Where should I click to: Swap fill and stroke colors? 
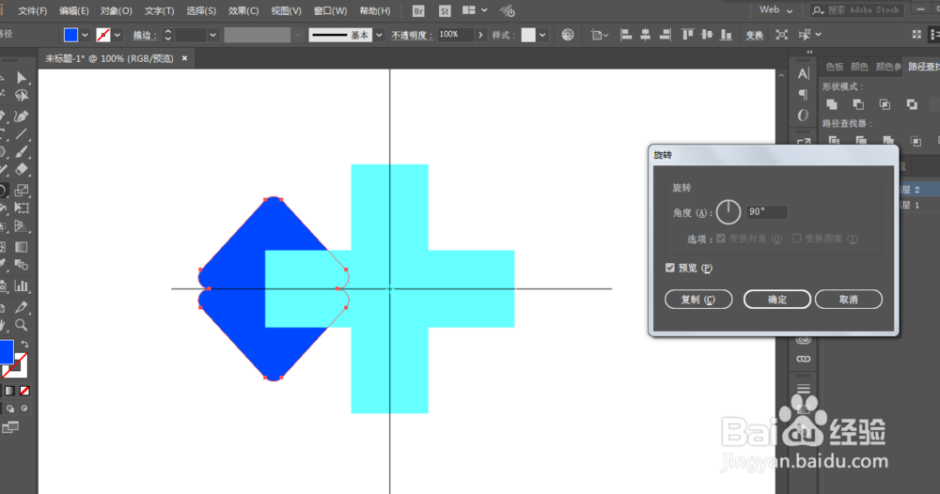click(24, 345)
